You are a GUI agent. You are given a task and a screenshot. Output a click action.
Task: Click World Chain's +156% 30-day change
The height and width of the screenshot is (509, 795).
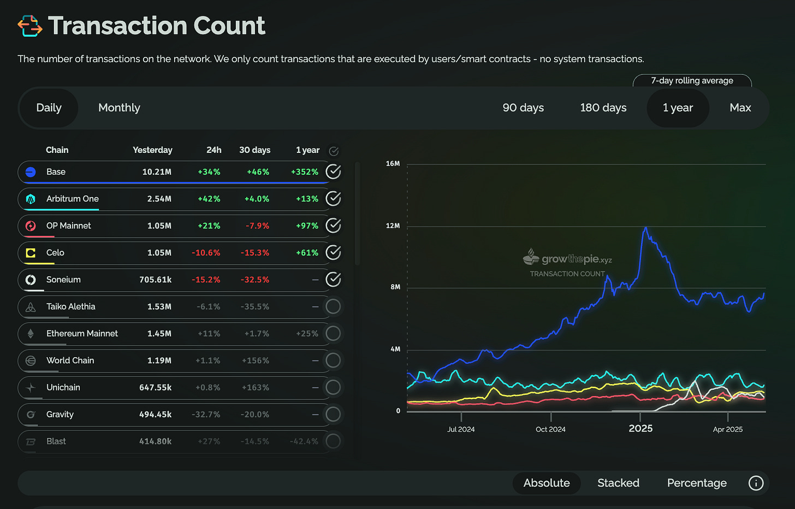[256, 360]
